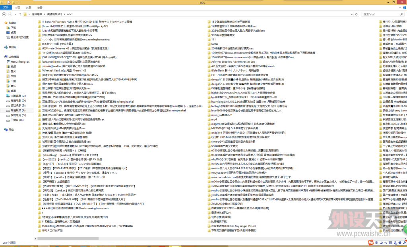Select the folder named mp4
This screenshot has height=247, width=407.
pos(212,119)
